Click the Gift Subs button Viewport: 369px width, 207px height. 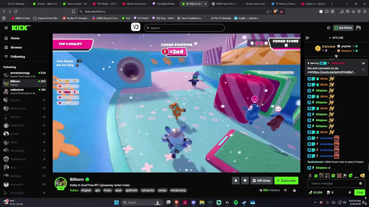tap(261, 181)
